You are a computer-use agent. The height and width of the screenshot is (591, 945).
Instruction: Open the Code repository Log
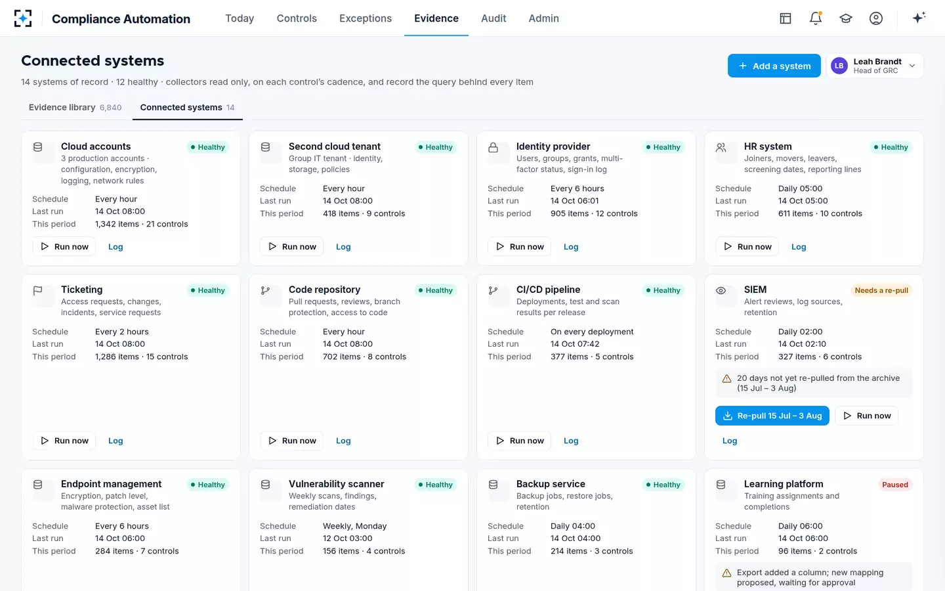pos(343,441)
